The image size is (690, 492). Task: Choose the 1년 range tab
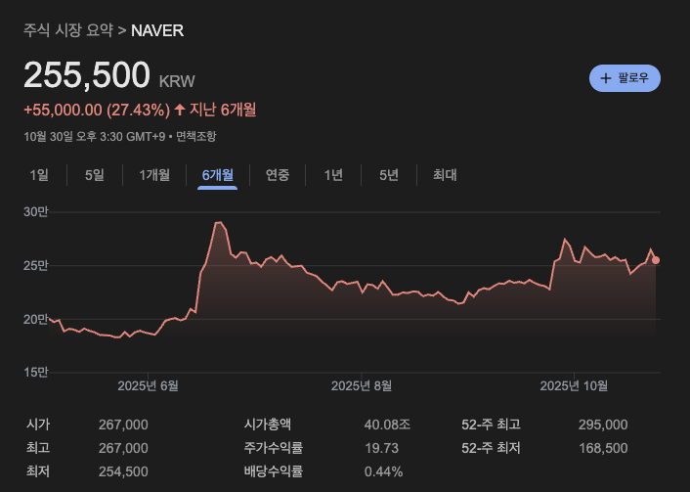click(333, 175)
